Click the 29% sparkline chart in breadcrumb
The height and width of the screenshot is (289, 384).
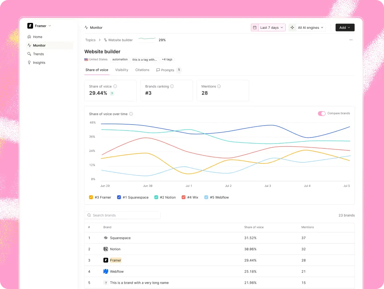[x=147, y=39]
